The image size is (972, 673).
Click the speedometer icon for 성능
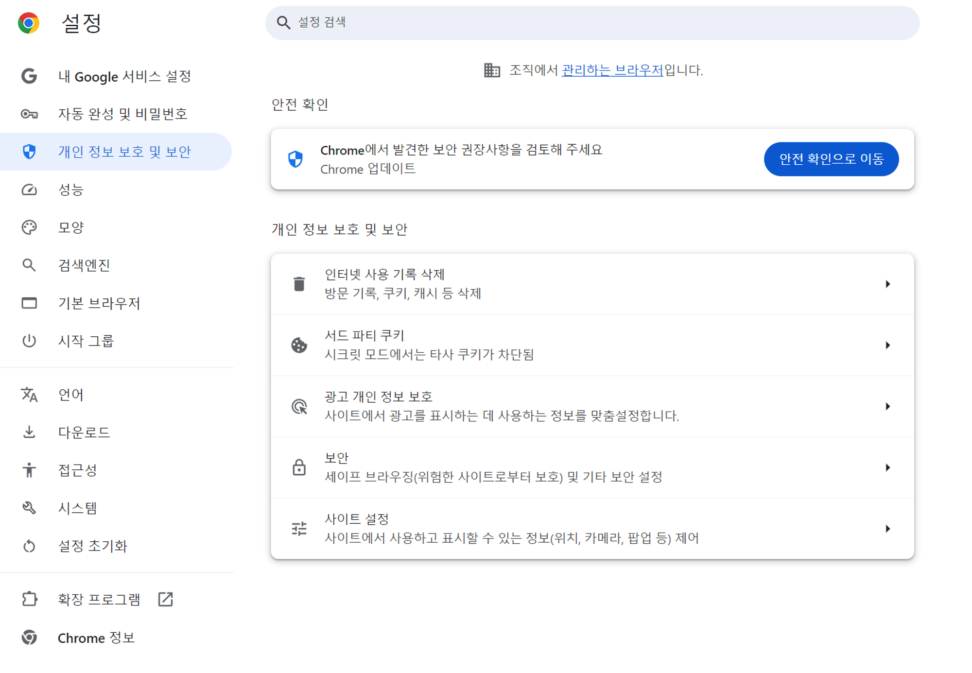coord(29,190)
